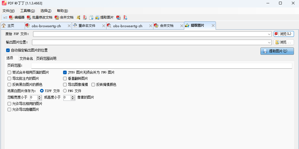
Task: Expand the 输出图片位置 dropdown
Action: pyautogui.click(x=270, y=42)
